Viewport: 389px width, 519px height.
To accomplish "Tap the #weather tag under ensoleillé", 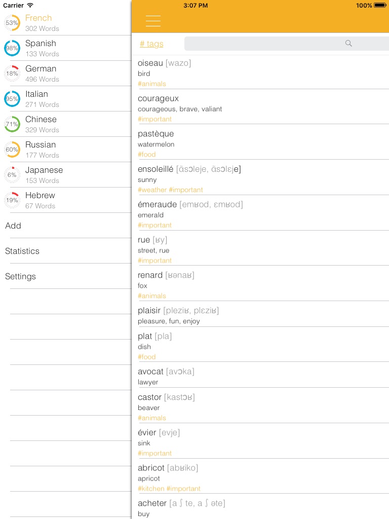I will click(152, 190).
